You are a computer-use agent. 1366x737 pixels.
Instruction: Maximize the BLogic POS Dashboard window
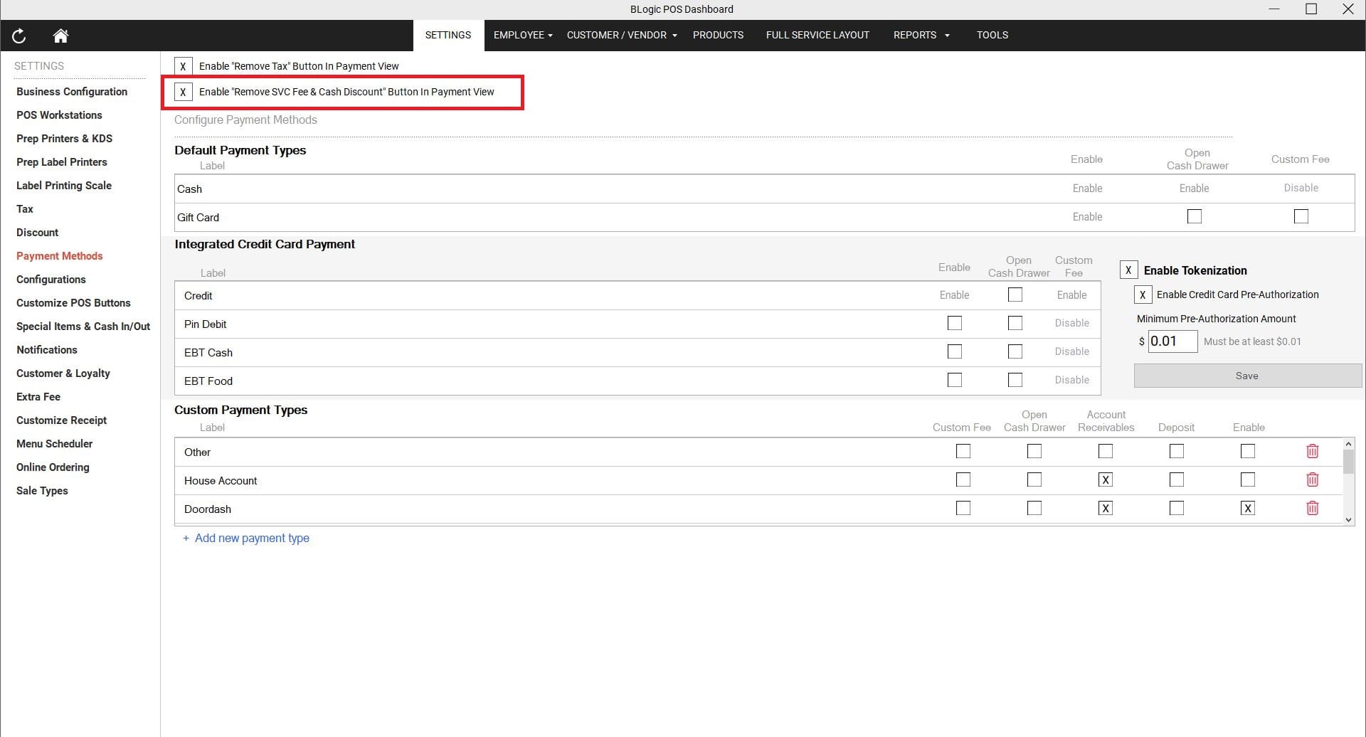[1311, 9]
